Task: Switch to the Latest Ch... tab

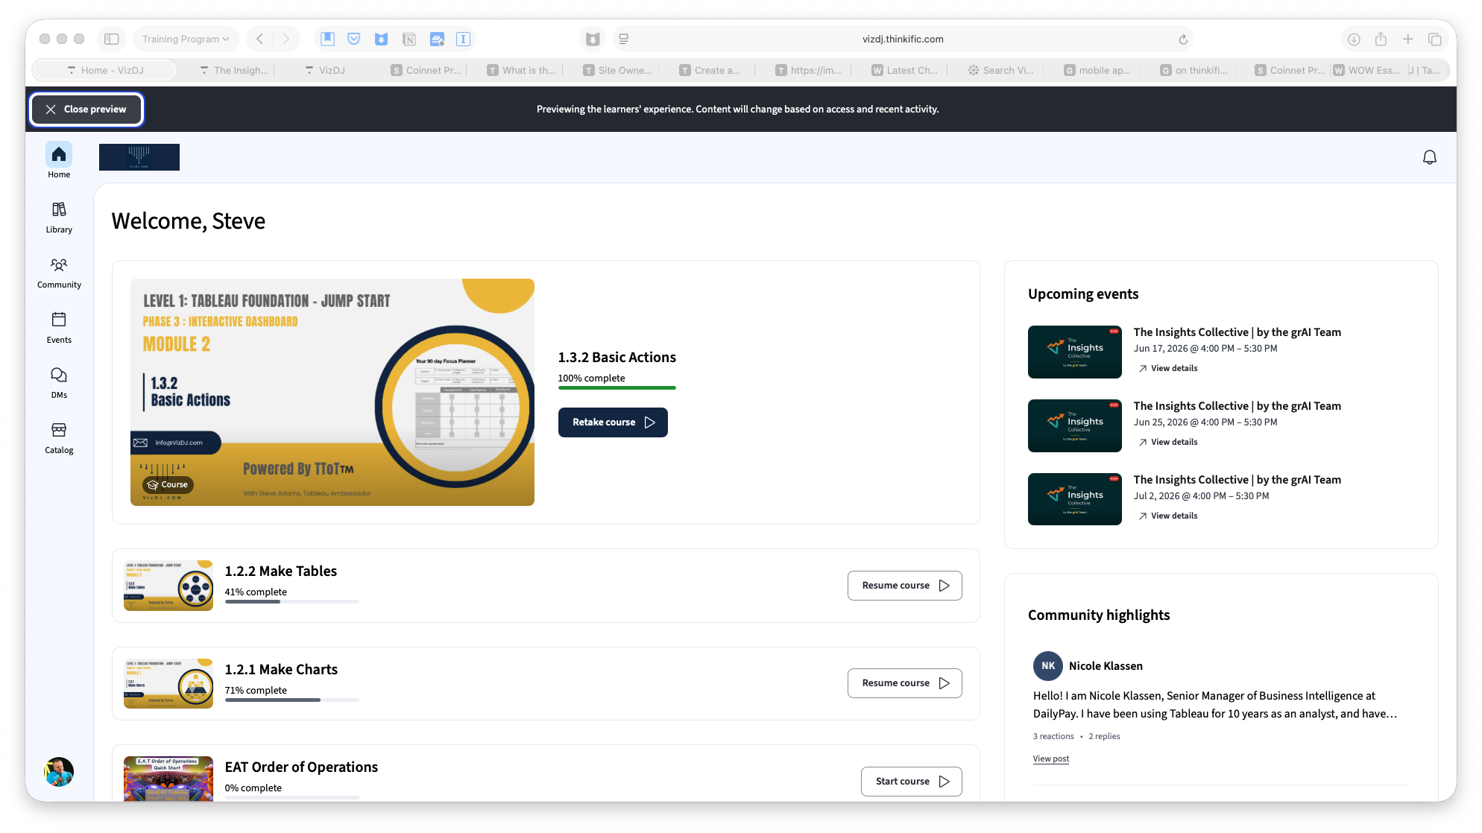Action: tap(906, 70)
